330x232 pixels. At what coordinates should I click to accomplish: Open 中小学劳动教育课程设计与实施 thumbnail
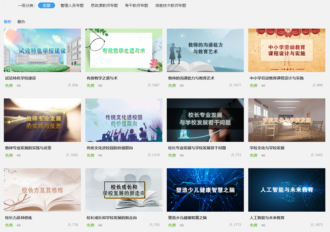pyautogui.click(x=287, y=50)
